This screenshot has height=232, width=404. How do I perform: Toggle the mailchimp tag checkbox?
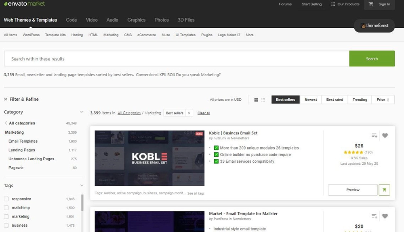click(6, 207)
